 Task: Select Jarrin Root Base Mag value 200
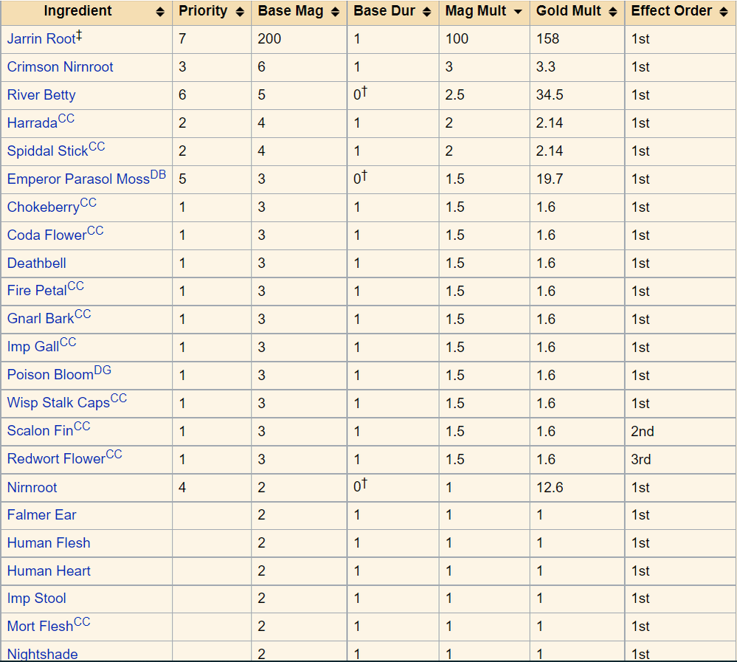click(269, 38)
